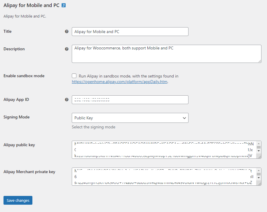Open the openhome.alipay.com appDaily link
Image resolution: width=267 pixels, height=212 pixels.
coord(120,82)
